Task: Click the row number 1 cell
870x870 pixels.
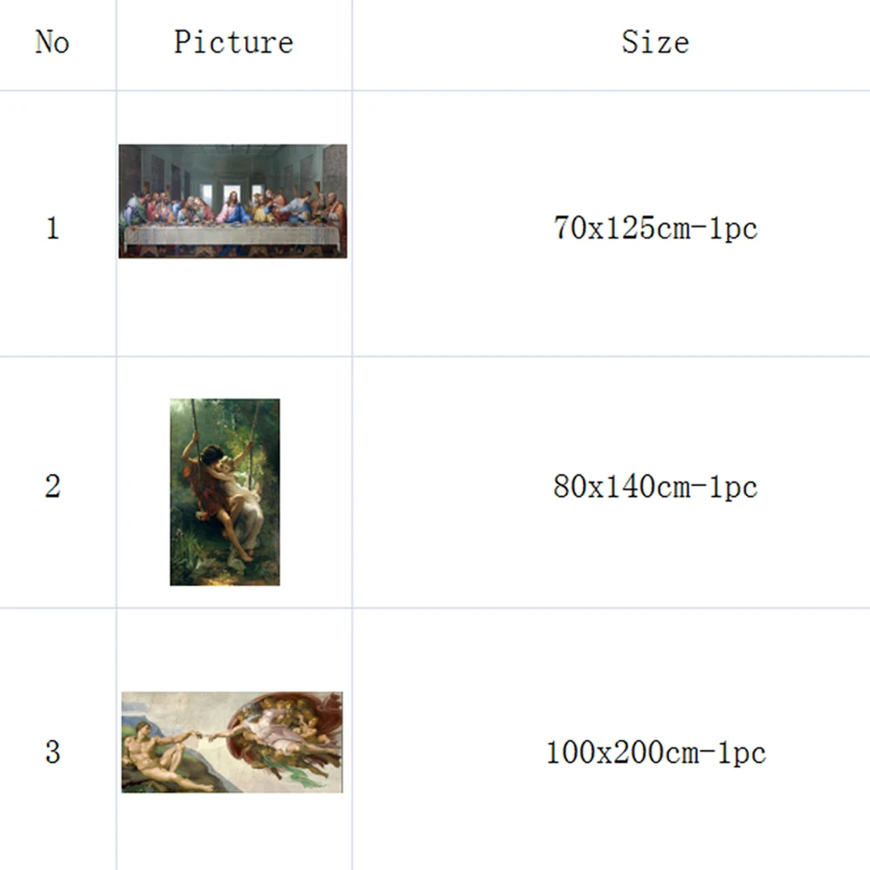Action: tap(52, 228)
